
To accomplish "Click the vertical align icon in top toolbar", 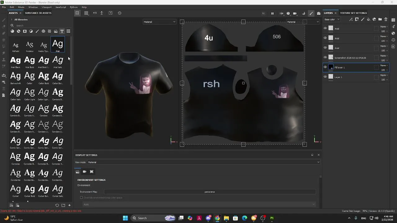I will pos(101,13).
